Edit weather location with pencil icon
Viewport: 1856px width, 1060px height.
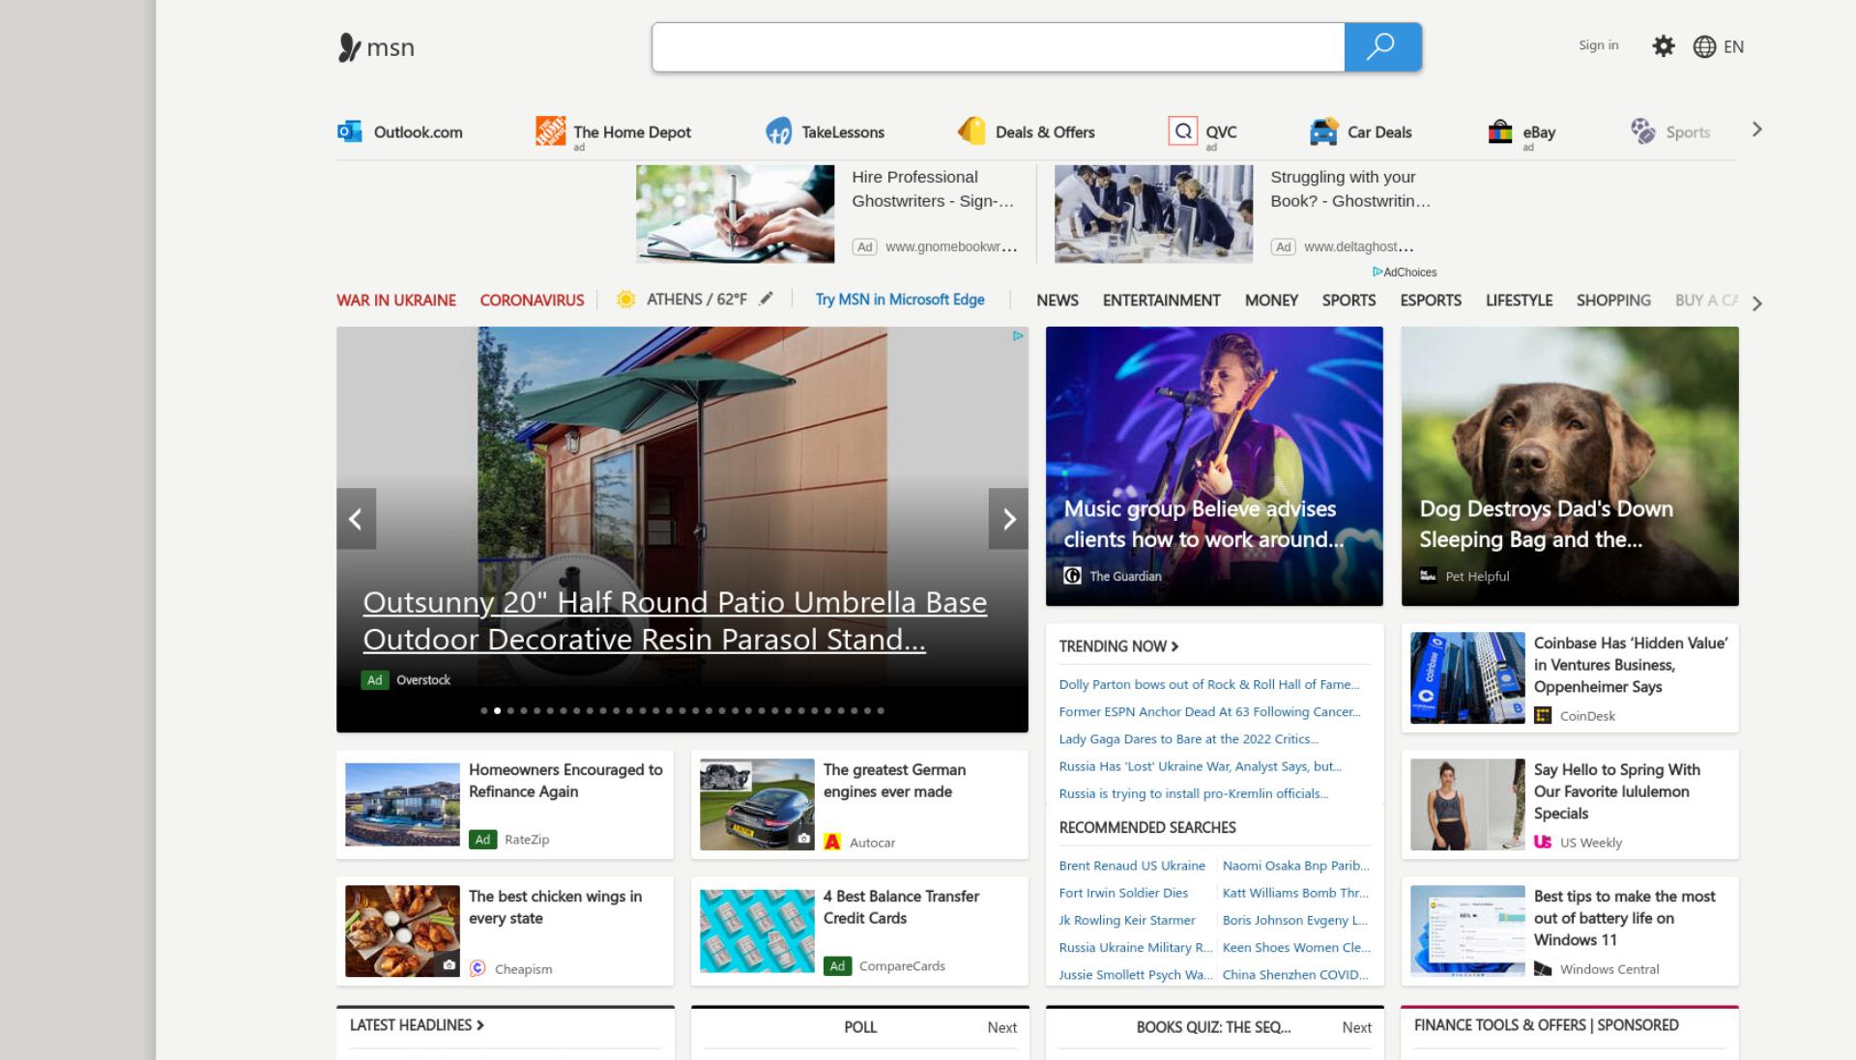click(x=766, y=299)
